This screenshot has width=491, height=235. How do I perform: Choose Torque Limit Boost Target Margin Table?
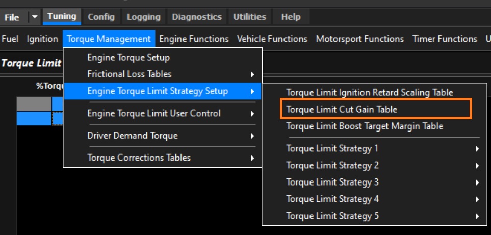click(x=365, y=126)
